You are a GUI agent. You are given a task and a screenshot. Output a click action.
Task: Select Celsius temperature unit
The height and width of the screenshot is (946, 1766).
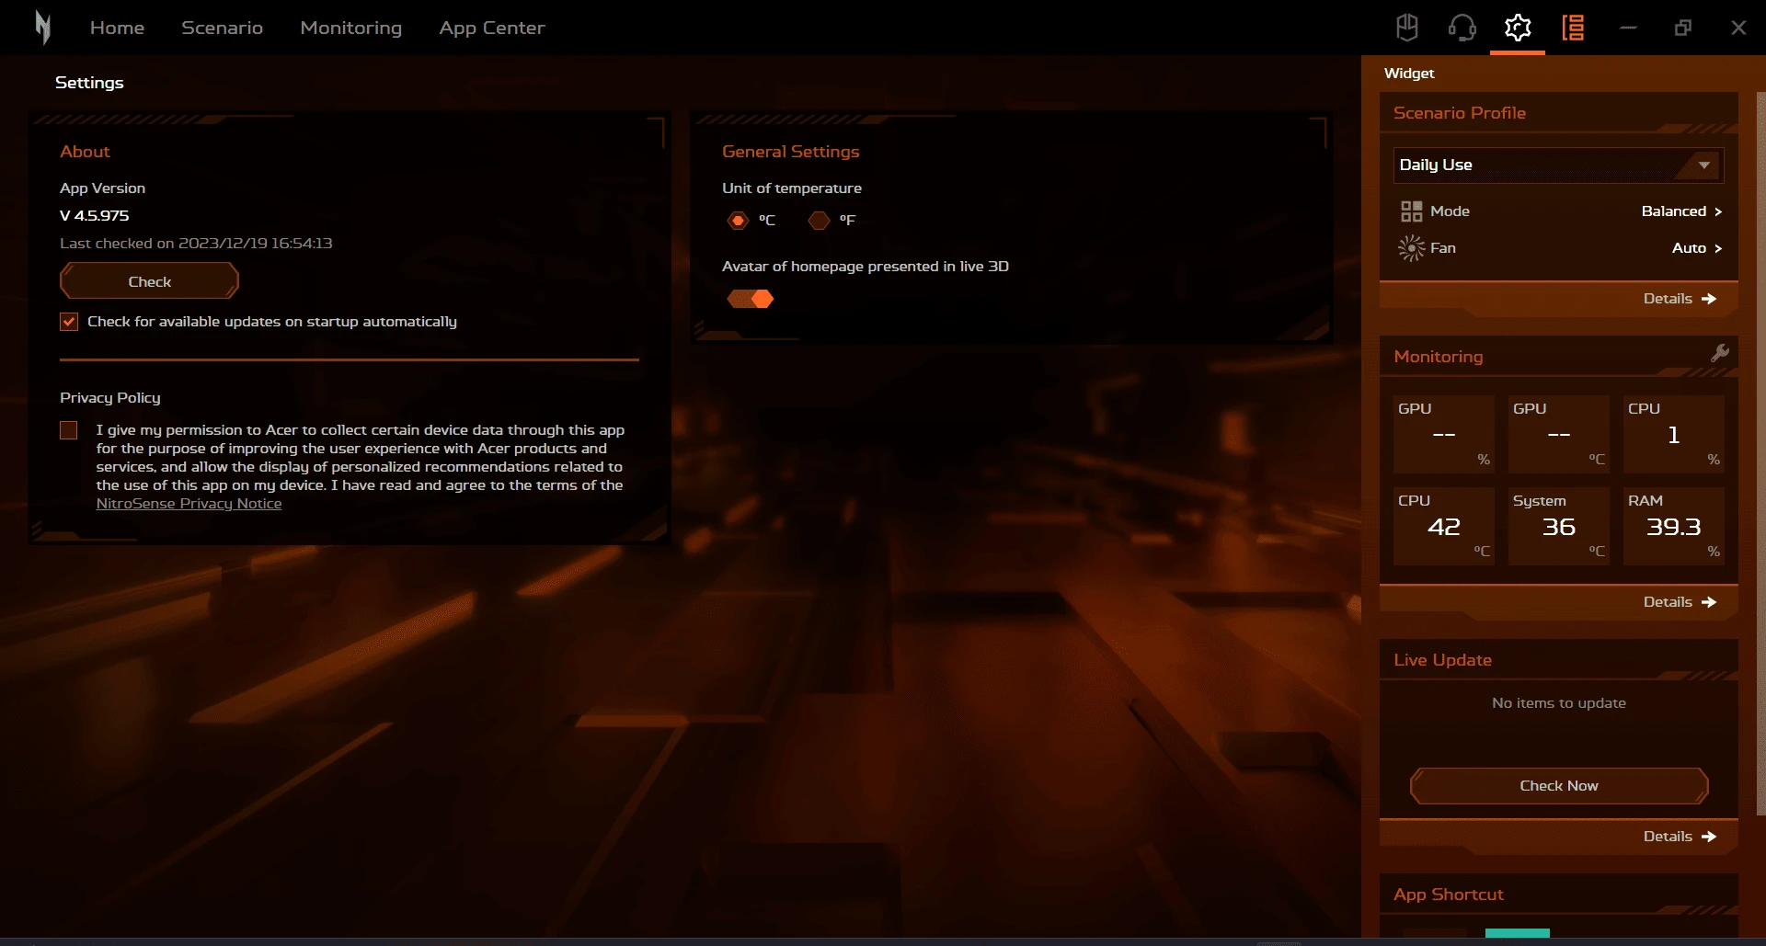click(x=738, y=221)
